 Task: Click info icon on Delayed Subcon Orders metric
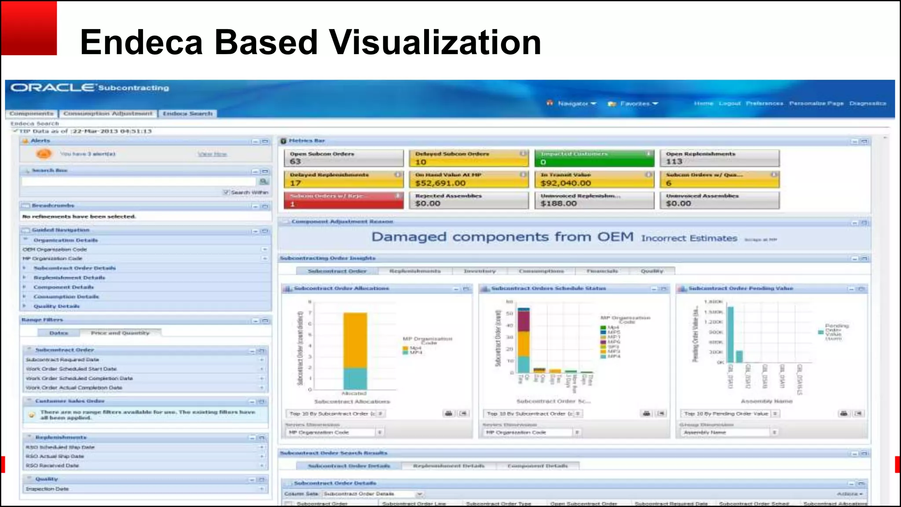[x=523, y=154]
